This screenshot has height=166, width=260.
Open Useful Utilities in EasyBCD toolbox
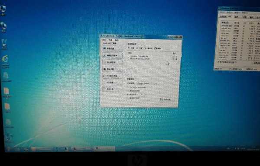coord(112,89)
